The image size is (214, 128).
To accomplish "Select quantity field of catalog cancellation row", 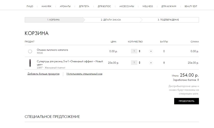I will coord(134,51).
